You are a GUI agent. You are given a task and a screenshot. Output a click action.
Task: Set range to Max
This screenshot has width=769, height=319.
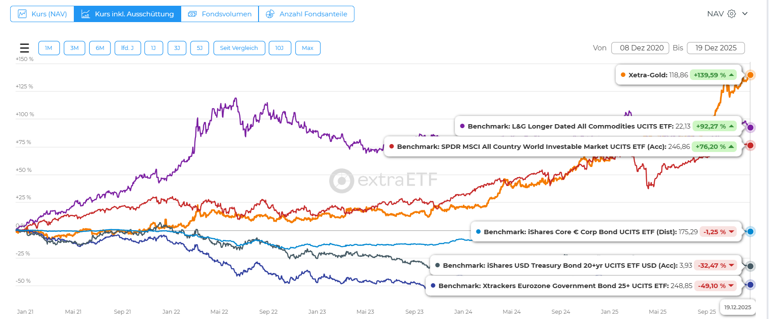pyautogui.click(x=308, y=48)
